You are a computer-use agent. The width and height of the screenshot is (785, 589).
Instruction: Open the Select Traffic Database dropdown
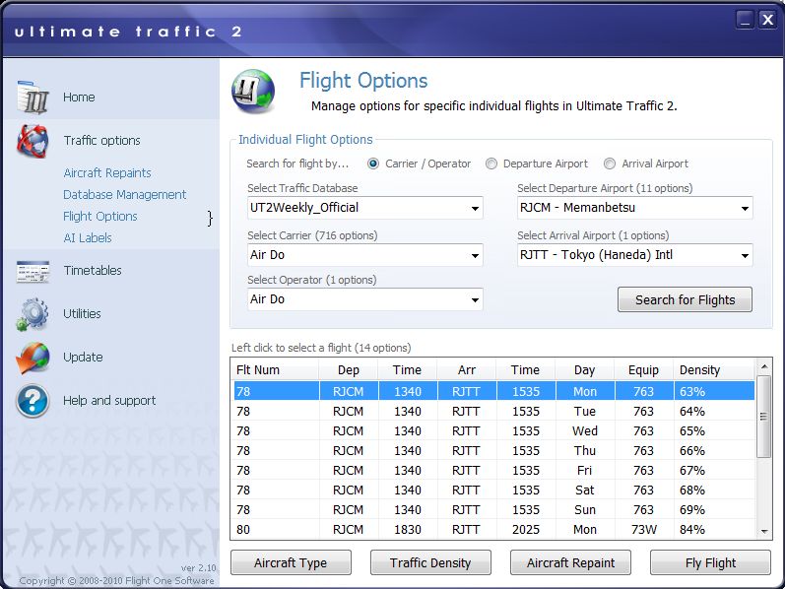click(x=365, y=208)
